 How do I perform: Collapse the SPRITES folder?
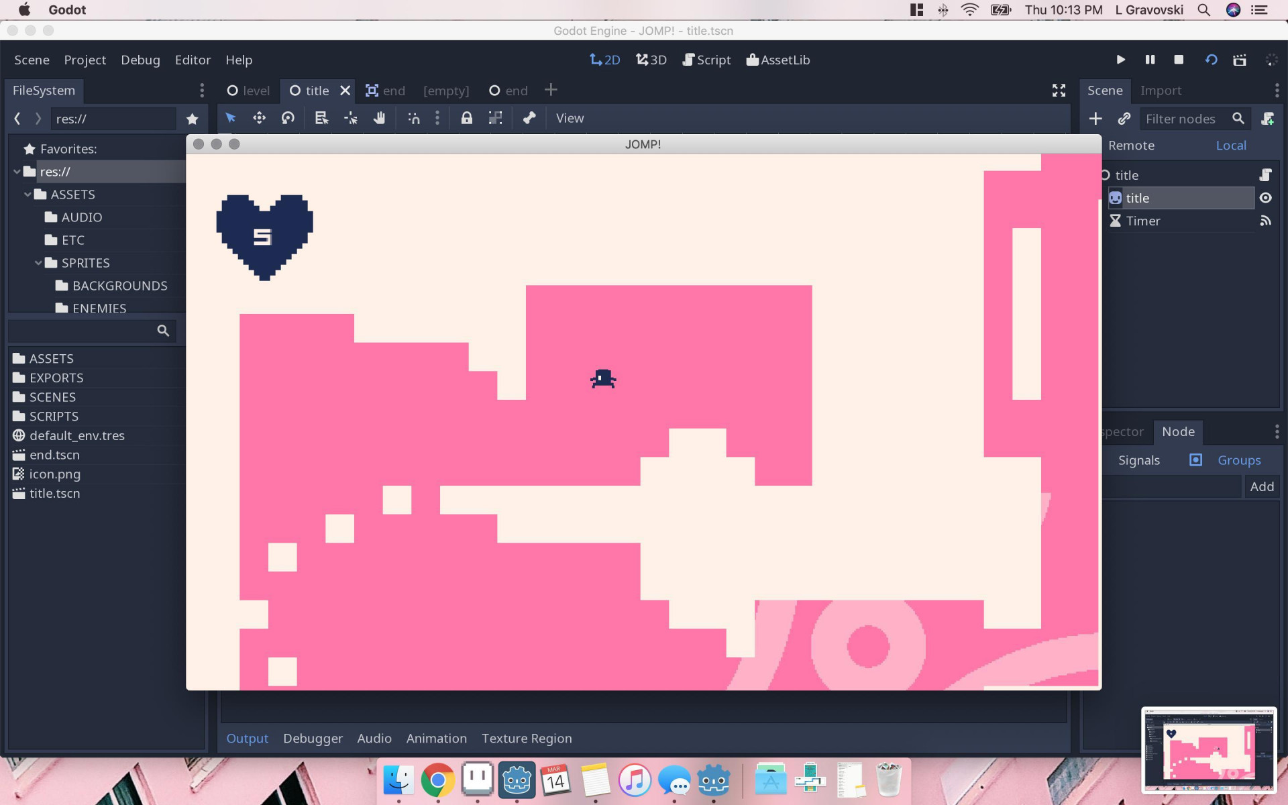tap(39, 263)
